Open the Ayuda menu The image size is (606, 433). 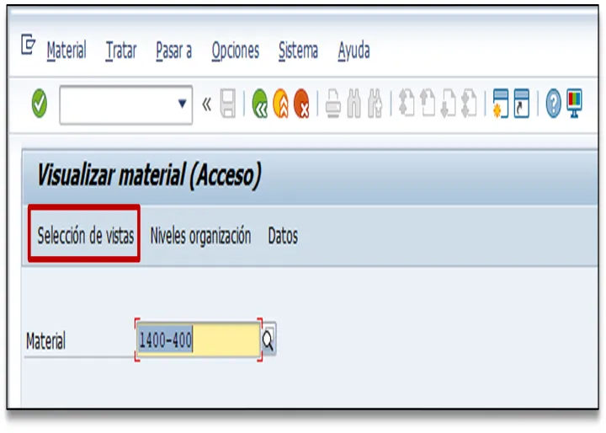pyautogui.click(x=354, y=51)
